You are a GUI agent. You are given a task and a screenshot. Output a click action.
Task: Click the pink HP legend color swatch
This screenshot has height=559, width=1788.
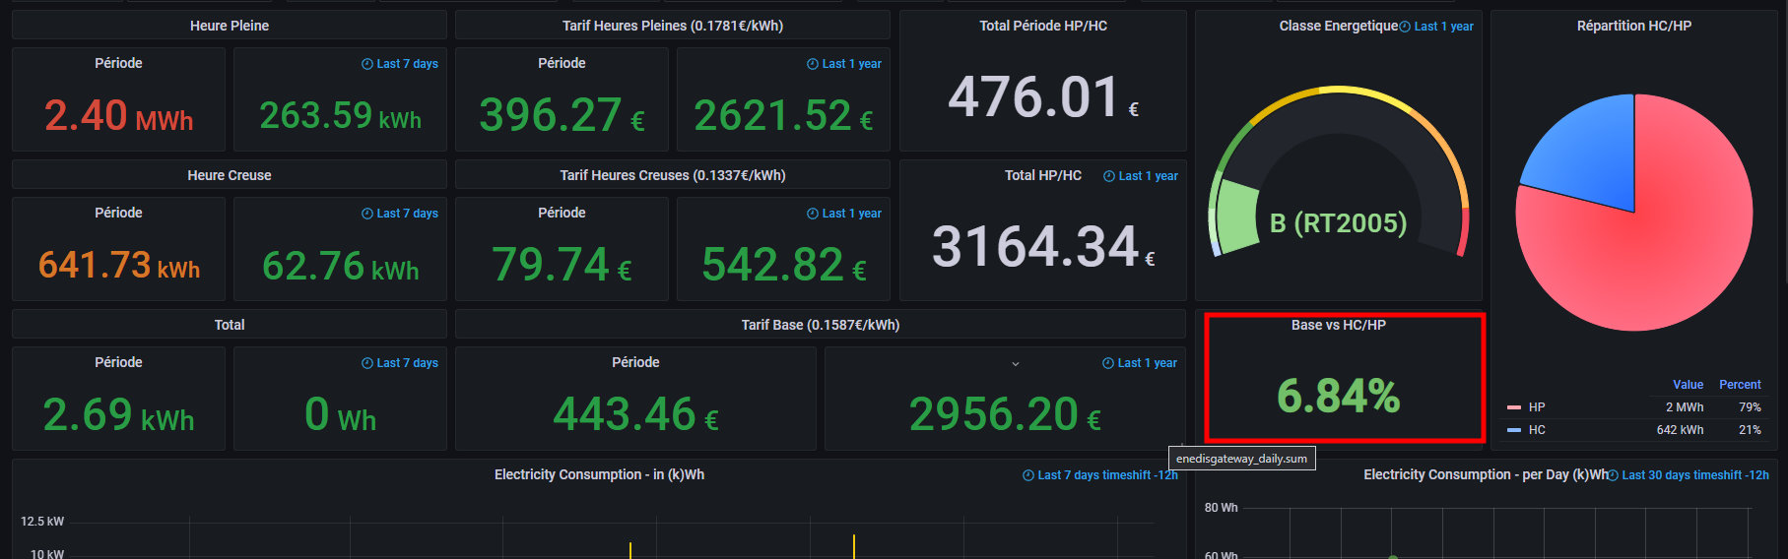pyautogui.click(x=1514, y=407)
